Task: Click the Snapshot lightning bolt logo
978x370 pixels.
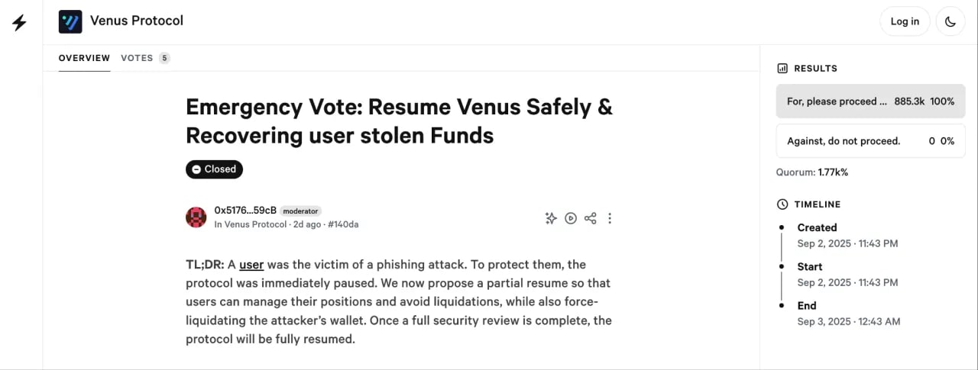Action: pos(20,22)
